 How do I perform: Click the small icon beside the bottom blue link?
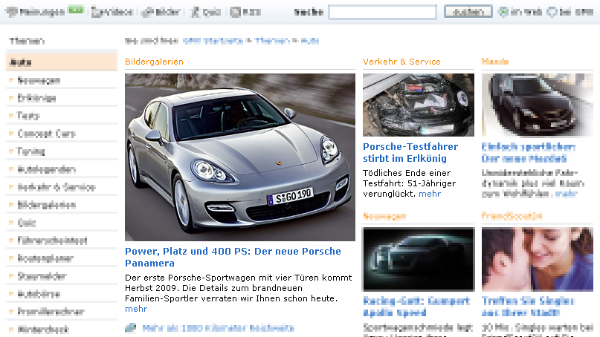coord(131,328)
